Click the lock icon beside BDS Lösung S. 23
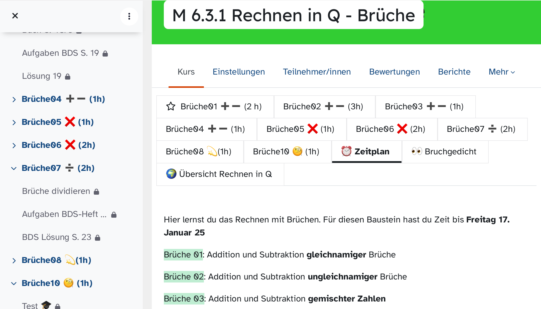The width and height of the screenshot is (541, 309). point(98,238)
